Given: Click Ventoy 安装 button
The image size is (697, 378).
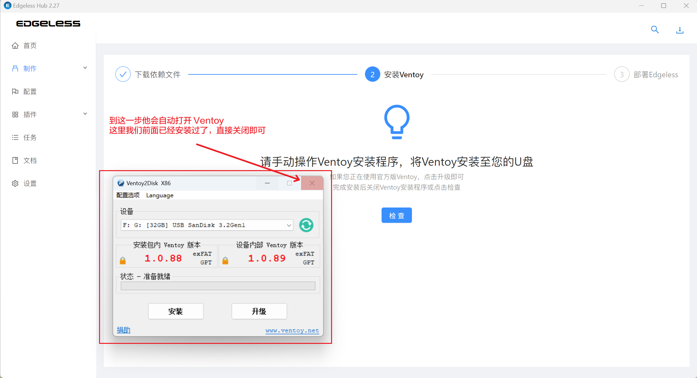Looking at the screenshot, I should click(176, 311).
